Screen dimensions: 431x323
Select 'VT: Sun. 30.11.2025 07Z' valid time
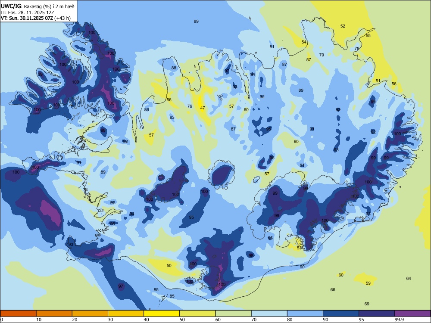tap(27, 18)
